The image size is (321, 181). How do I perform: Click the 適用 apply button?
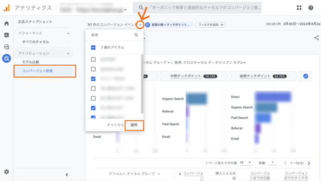(134, 125)
